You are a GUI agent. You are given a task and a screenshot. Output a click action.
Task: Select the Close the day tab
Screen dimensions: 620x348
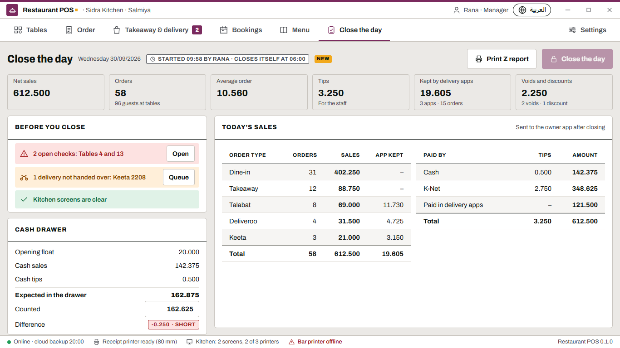click(354, 30)
